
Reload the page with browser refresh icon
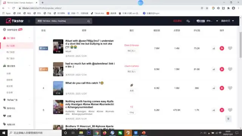[x=14, y=8]
